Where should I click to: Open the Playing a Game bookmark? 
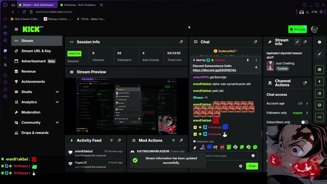coord(57,19)
